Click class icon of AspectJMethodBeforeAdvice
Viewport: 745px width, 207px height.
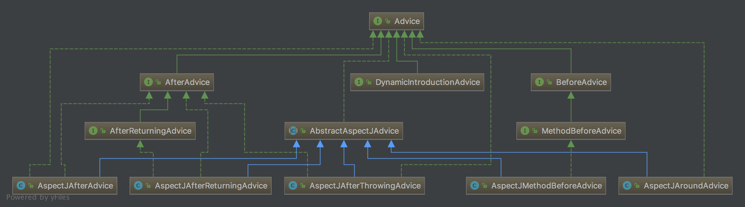coord(475,185)
